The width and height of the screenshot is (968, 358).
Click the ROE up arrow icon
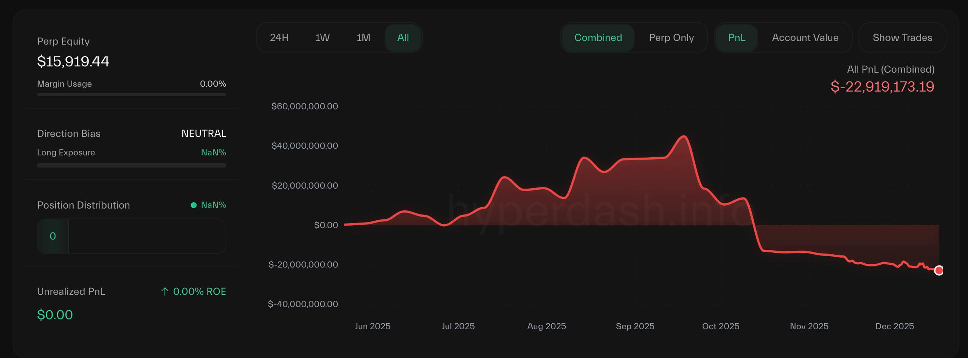click(164, 292)
